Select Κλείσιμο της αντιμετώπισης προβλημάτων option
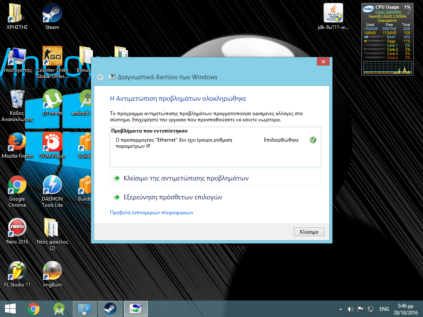 coord(186,178)
